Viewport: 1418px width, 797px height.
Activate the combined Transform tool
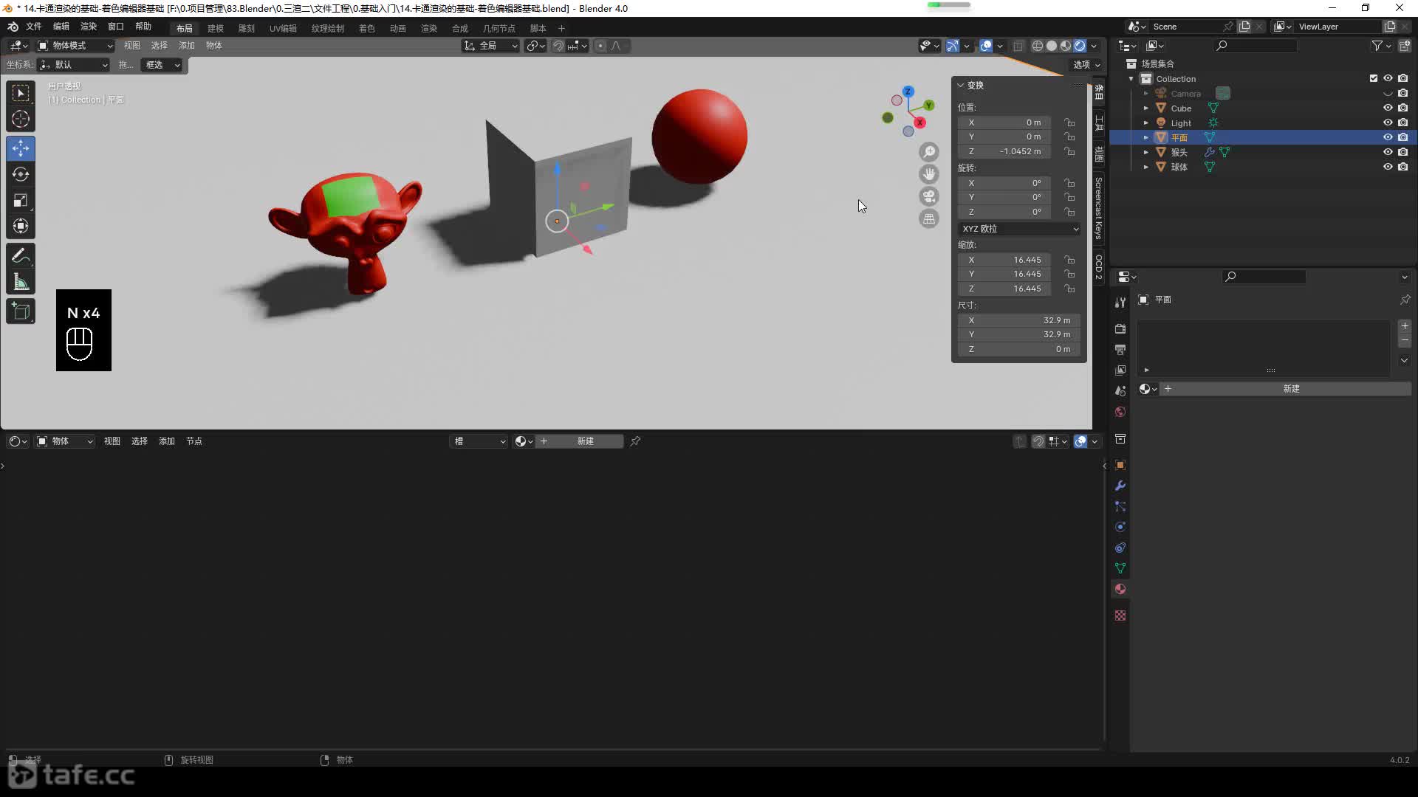(x=21, y=226)
